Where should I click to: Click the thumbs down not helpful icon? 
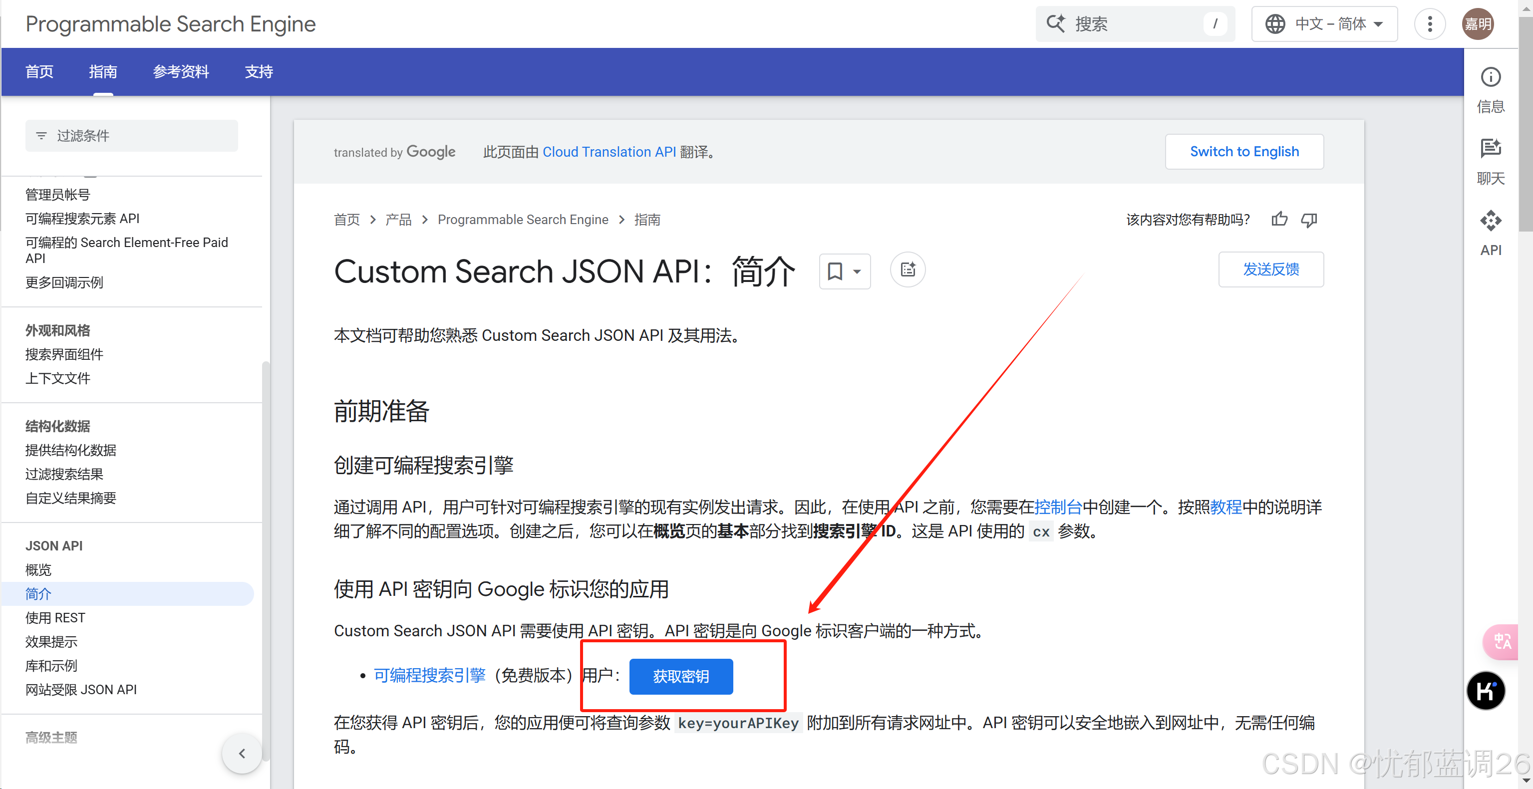pos(1309,220)
